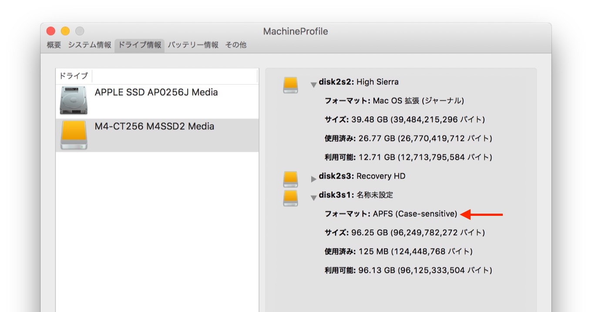This screenshot has width=592, height=312.
Task: Open the システム情報 tab
Action: coord(89,45)
